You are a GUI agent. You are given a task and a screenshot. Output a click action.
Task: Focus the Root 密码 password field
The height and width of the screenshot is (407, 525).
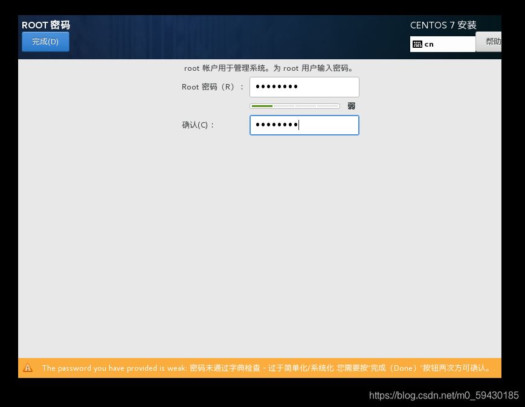(304, 87)
